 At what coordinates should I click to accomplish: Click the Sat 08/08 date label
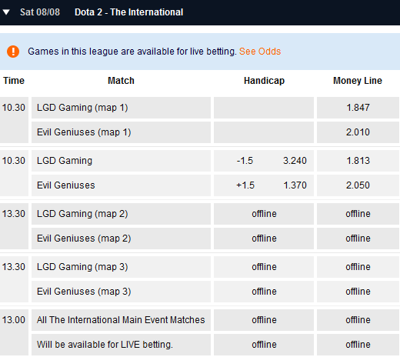coord(40,12)
